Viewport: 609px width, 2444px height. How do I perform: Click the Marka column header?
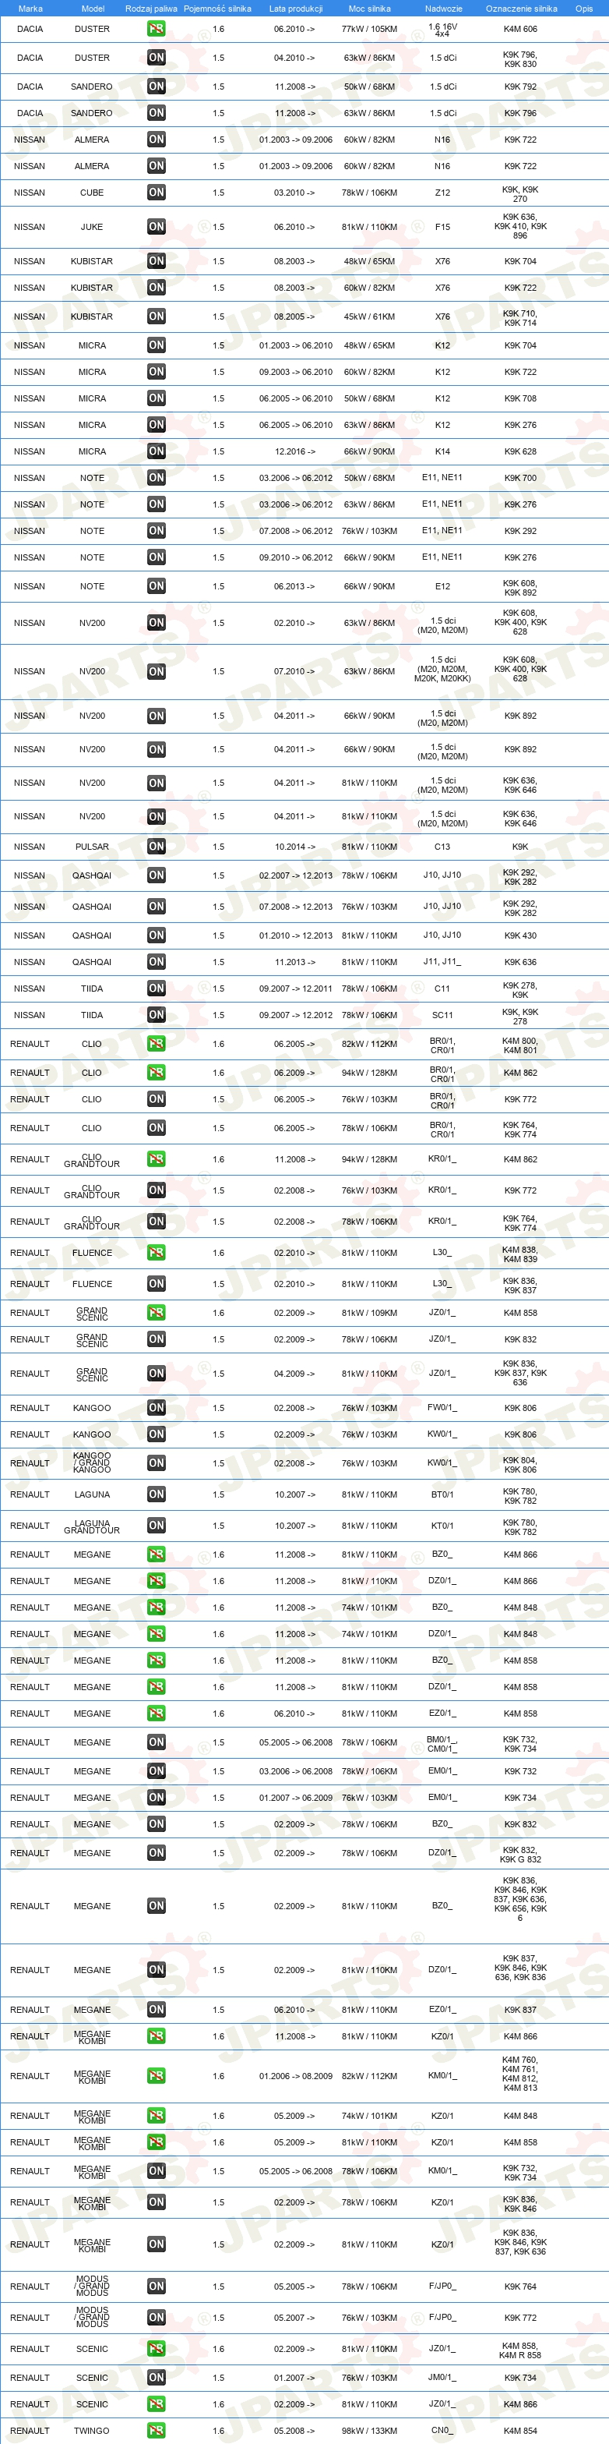click(x=30, y=9)
